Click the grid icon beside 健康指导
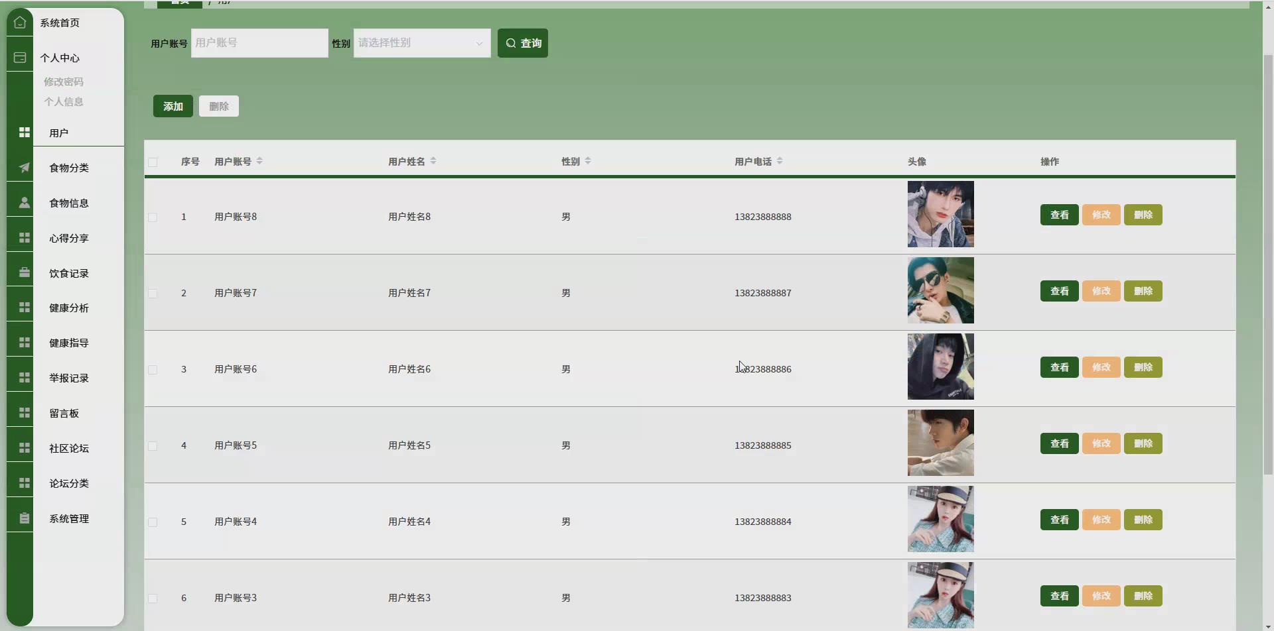Screen dimensions: 1274x631 pyautogui.click(x=25, y=343)
